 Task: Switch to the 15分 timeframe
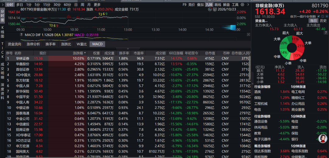[x=47, y=5]
